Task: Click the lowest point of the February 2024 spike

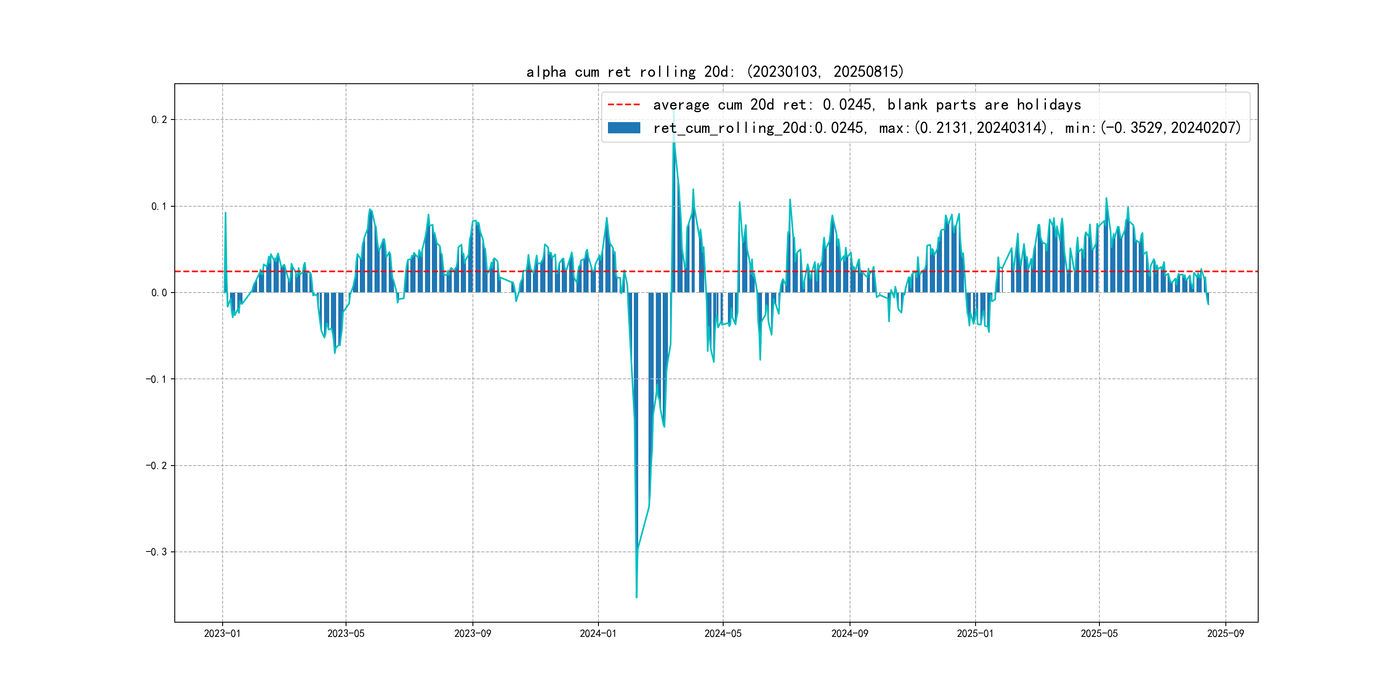Action: click(x=636, y=597)
